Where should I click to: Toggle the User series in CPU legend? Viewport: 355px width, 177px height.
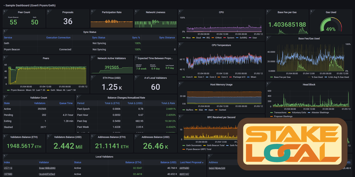(x=254, y=38)
